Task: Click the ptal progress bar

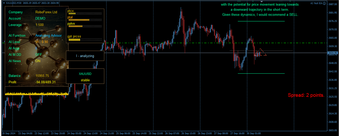Action: click(85, 20)
